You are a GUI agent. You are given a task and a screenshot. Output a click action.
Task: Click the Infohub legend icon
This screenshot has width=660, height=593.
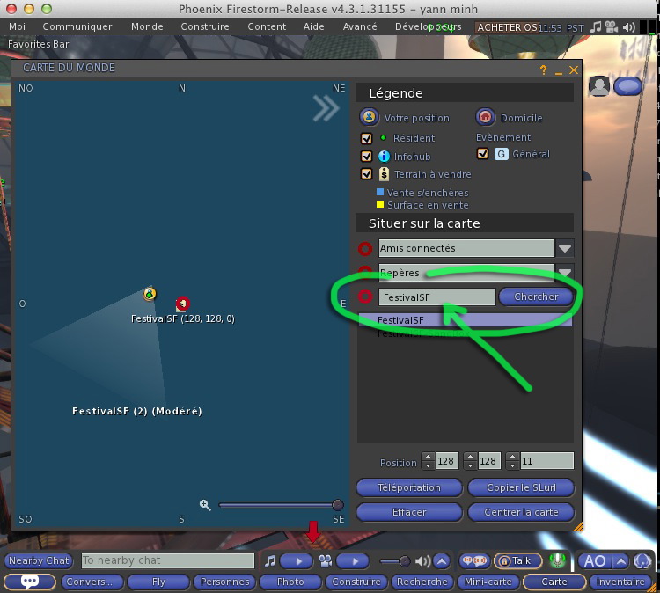pyautogui.click(x=384, y=156)
